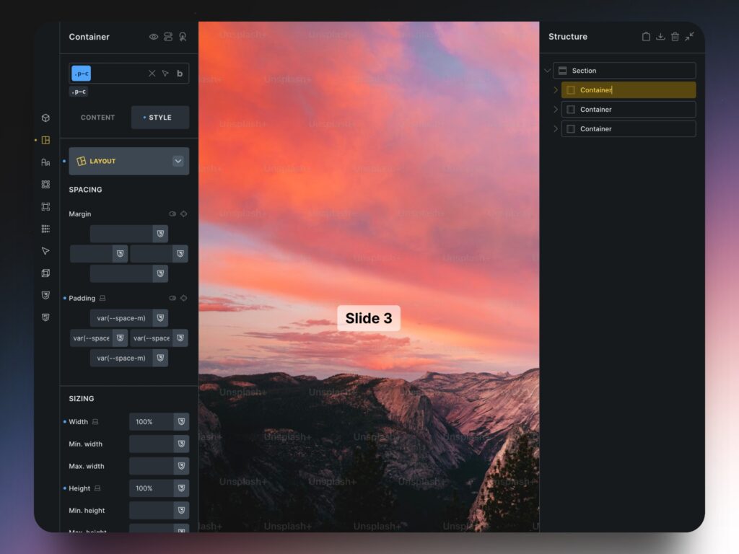Toggle the Margin link switch

[172, 214]
